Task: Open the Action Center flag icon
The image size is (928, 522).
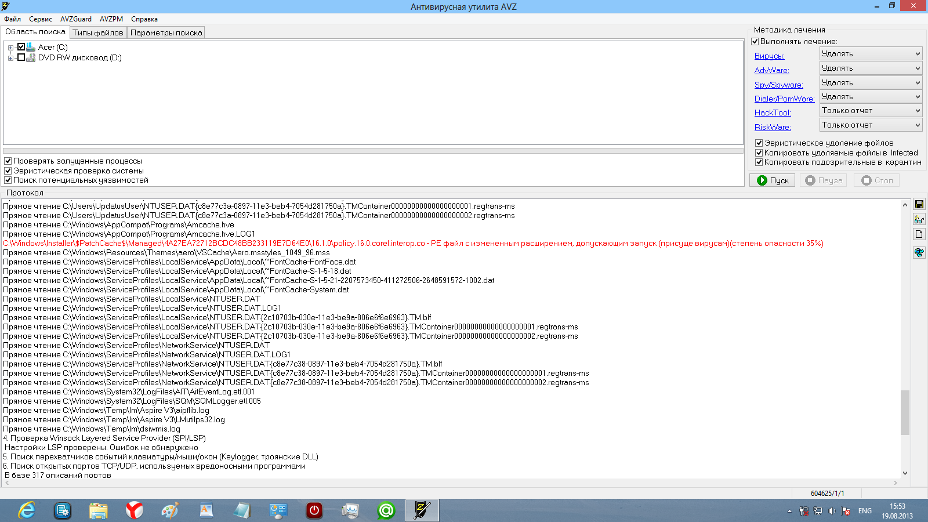Action: [846, 511]
